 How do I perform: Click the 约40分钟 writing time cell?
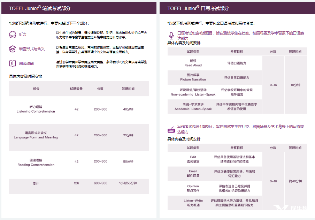click(295, 181)
